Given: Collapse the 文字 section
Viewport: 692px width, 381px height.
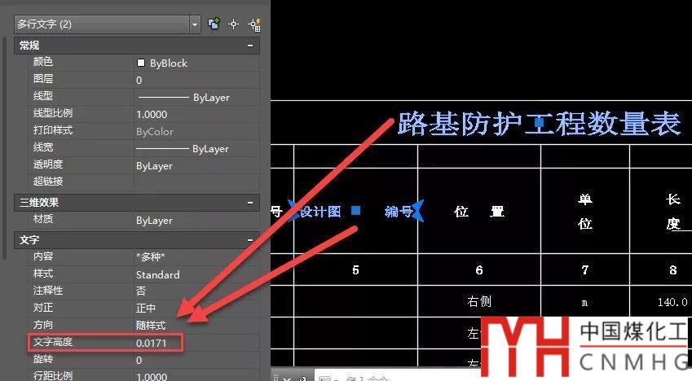Looking at the screenshot, I should [x=250, y=240].
